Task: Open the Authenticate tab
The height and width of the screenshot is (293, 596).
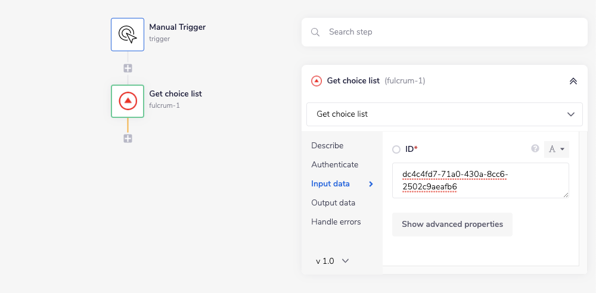Action: [335, 164]
